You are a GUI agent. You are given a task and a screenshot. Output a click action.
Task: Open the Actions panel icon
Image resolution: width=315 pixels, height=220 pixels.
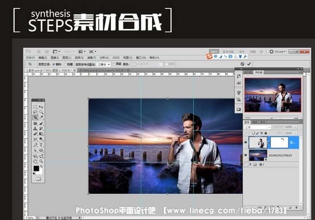coord(239,83)
